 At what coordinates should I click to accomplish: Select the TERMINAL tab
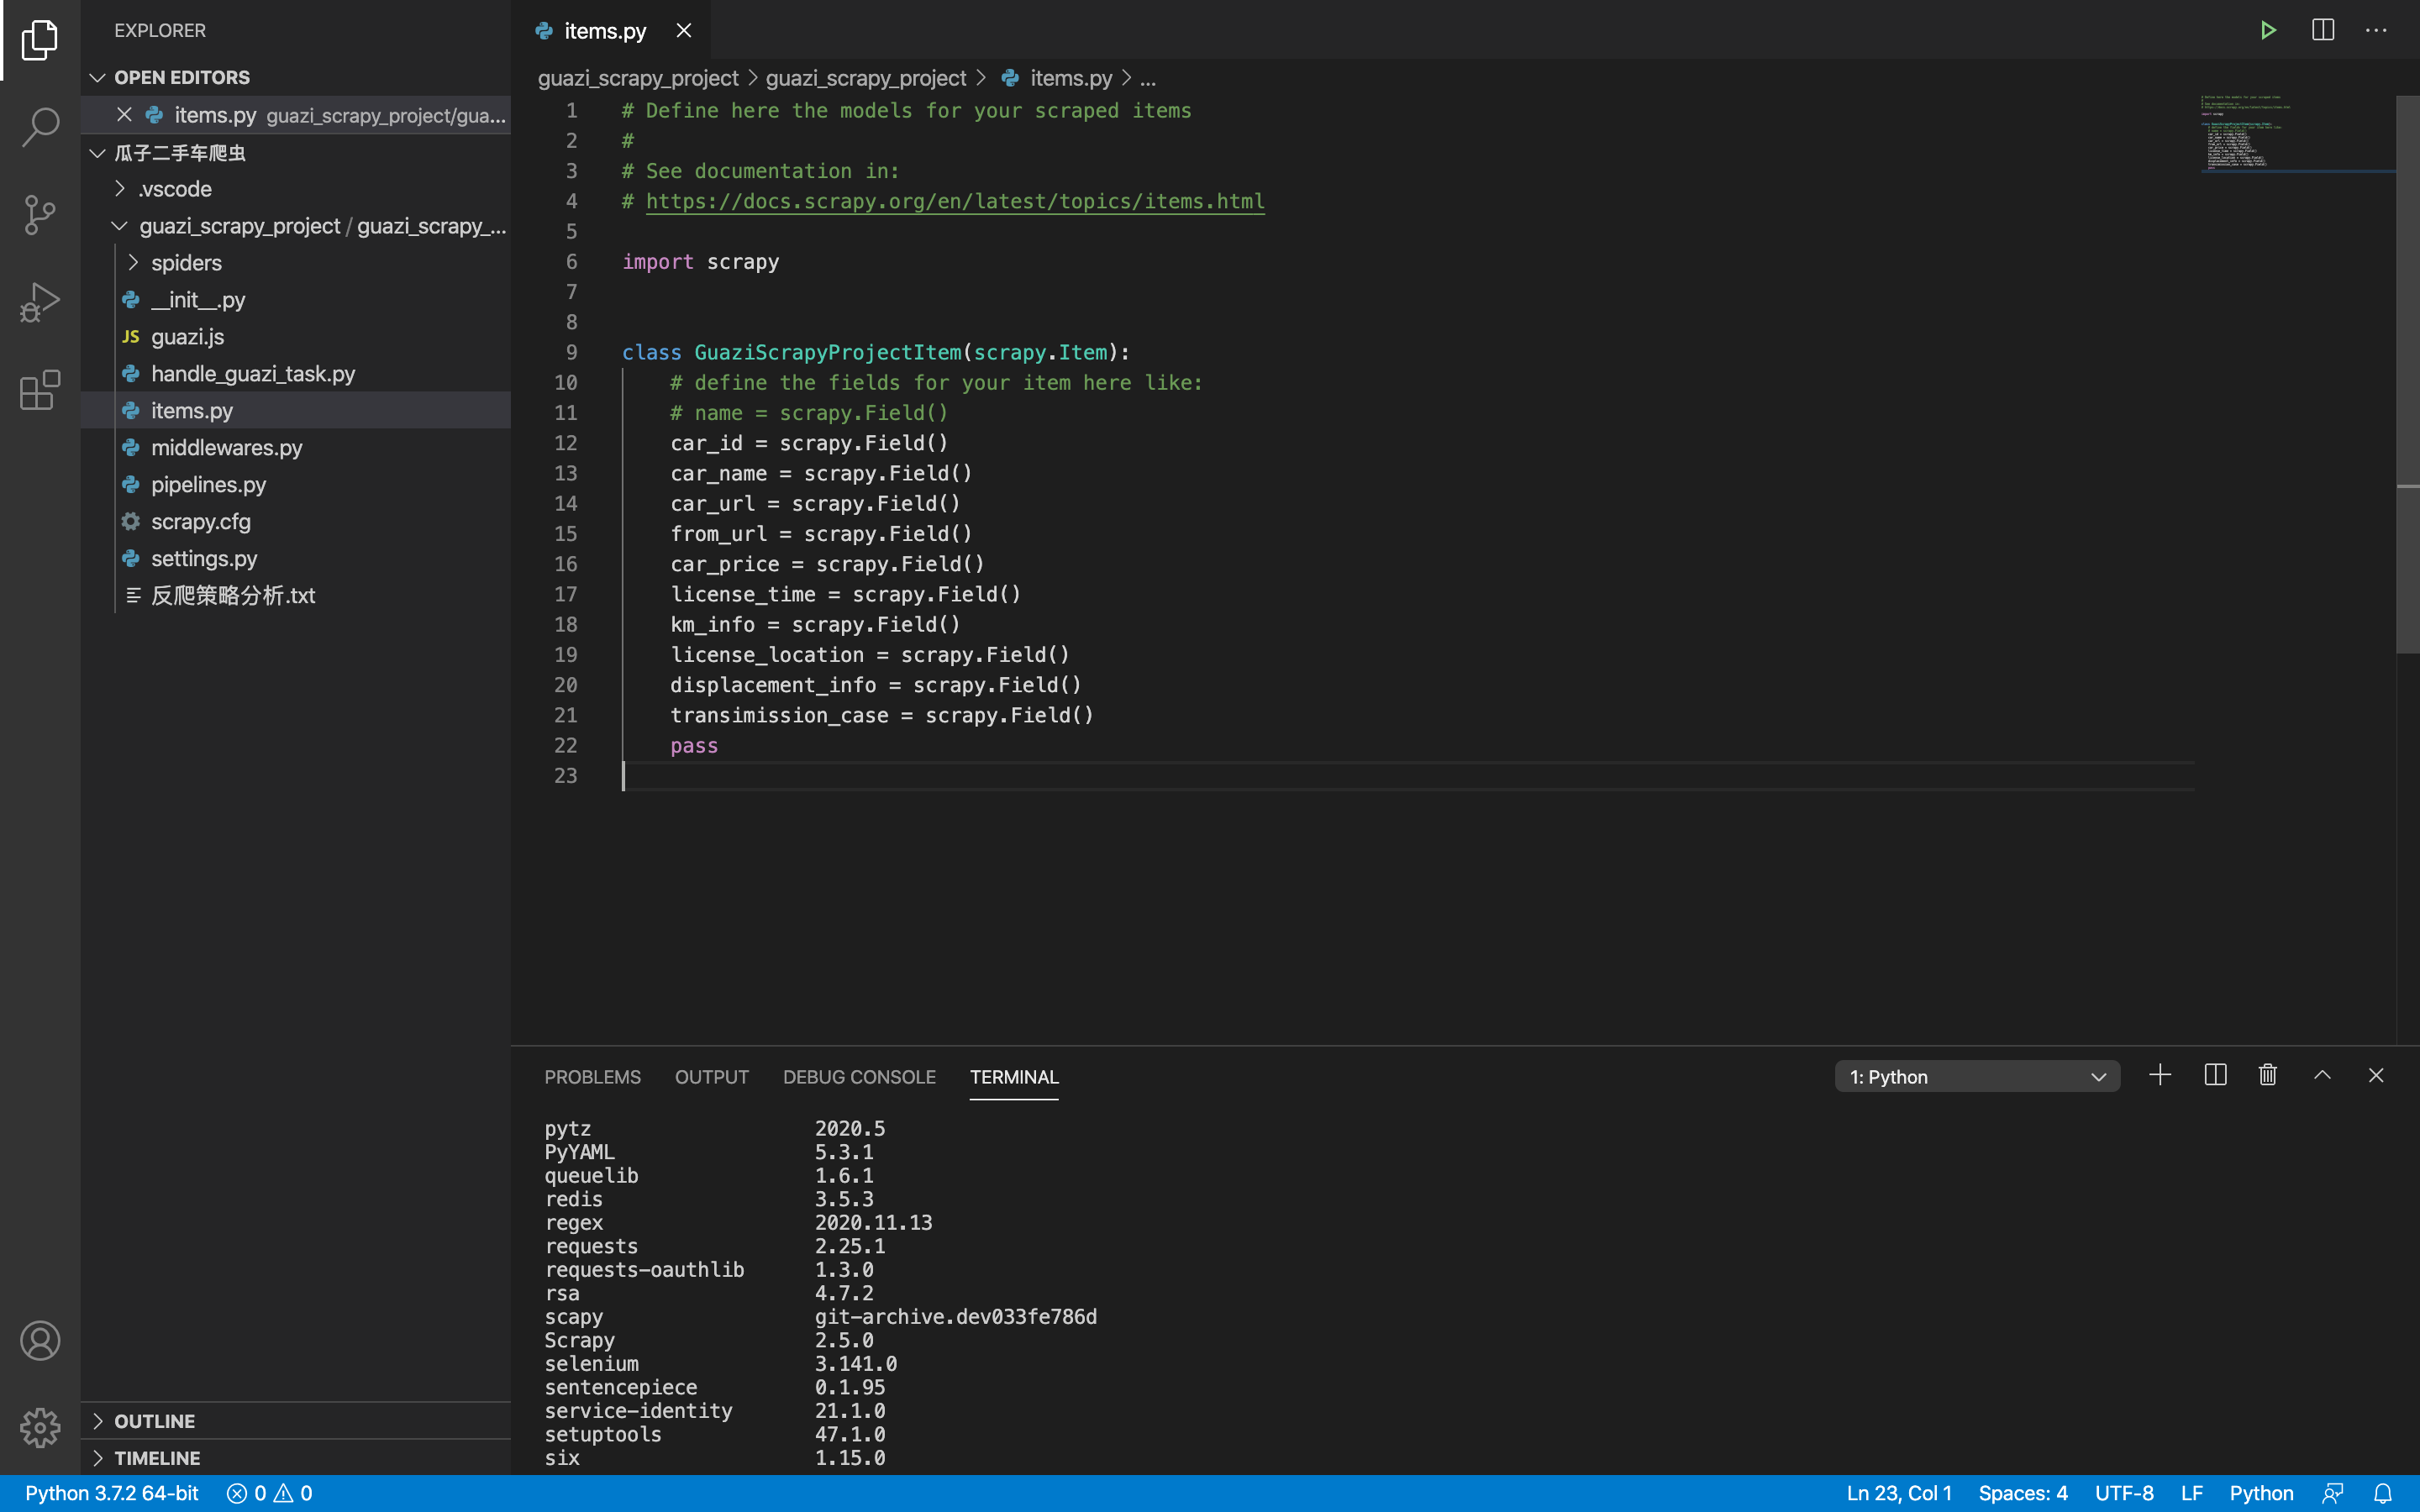[x=1014, y=1077]
